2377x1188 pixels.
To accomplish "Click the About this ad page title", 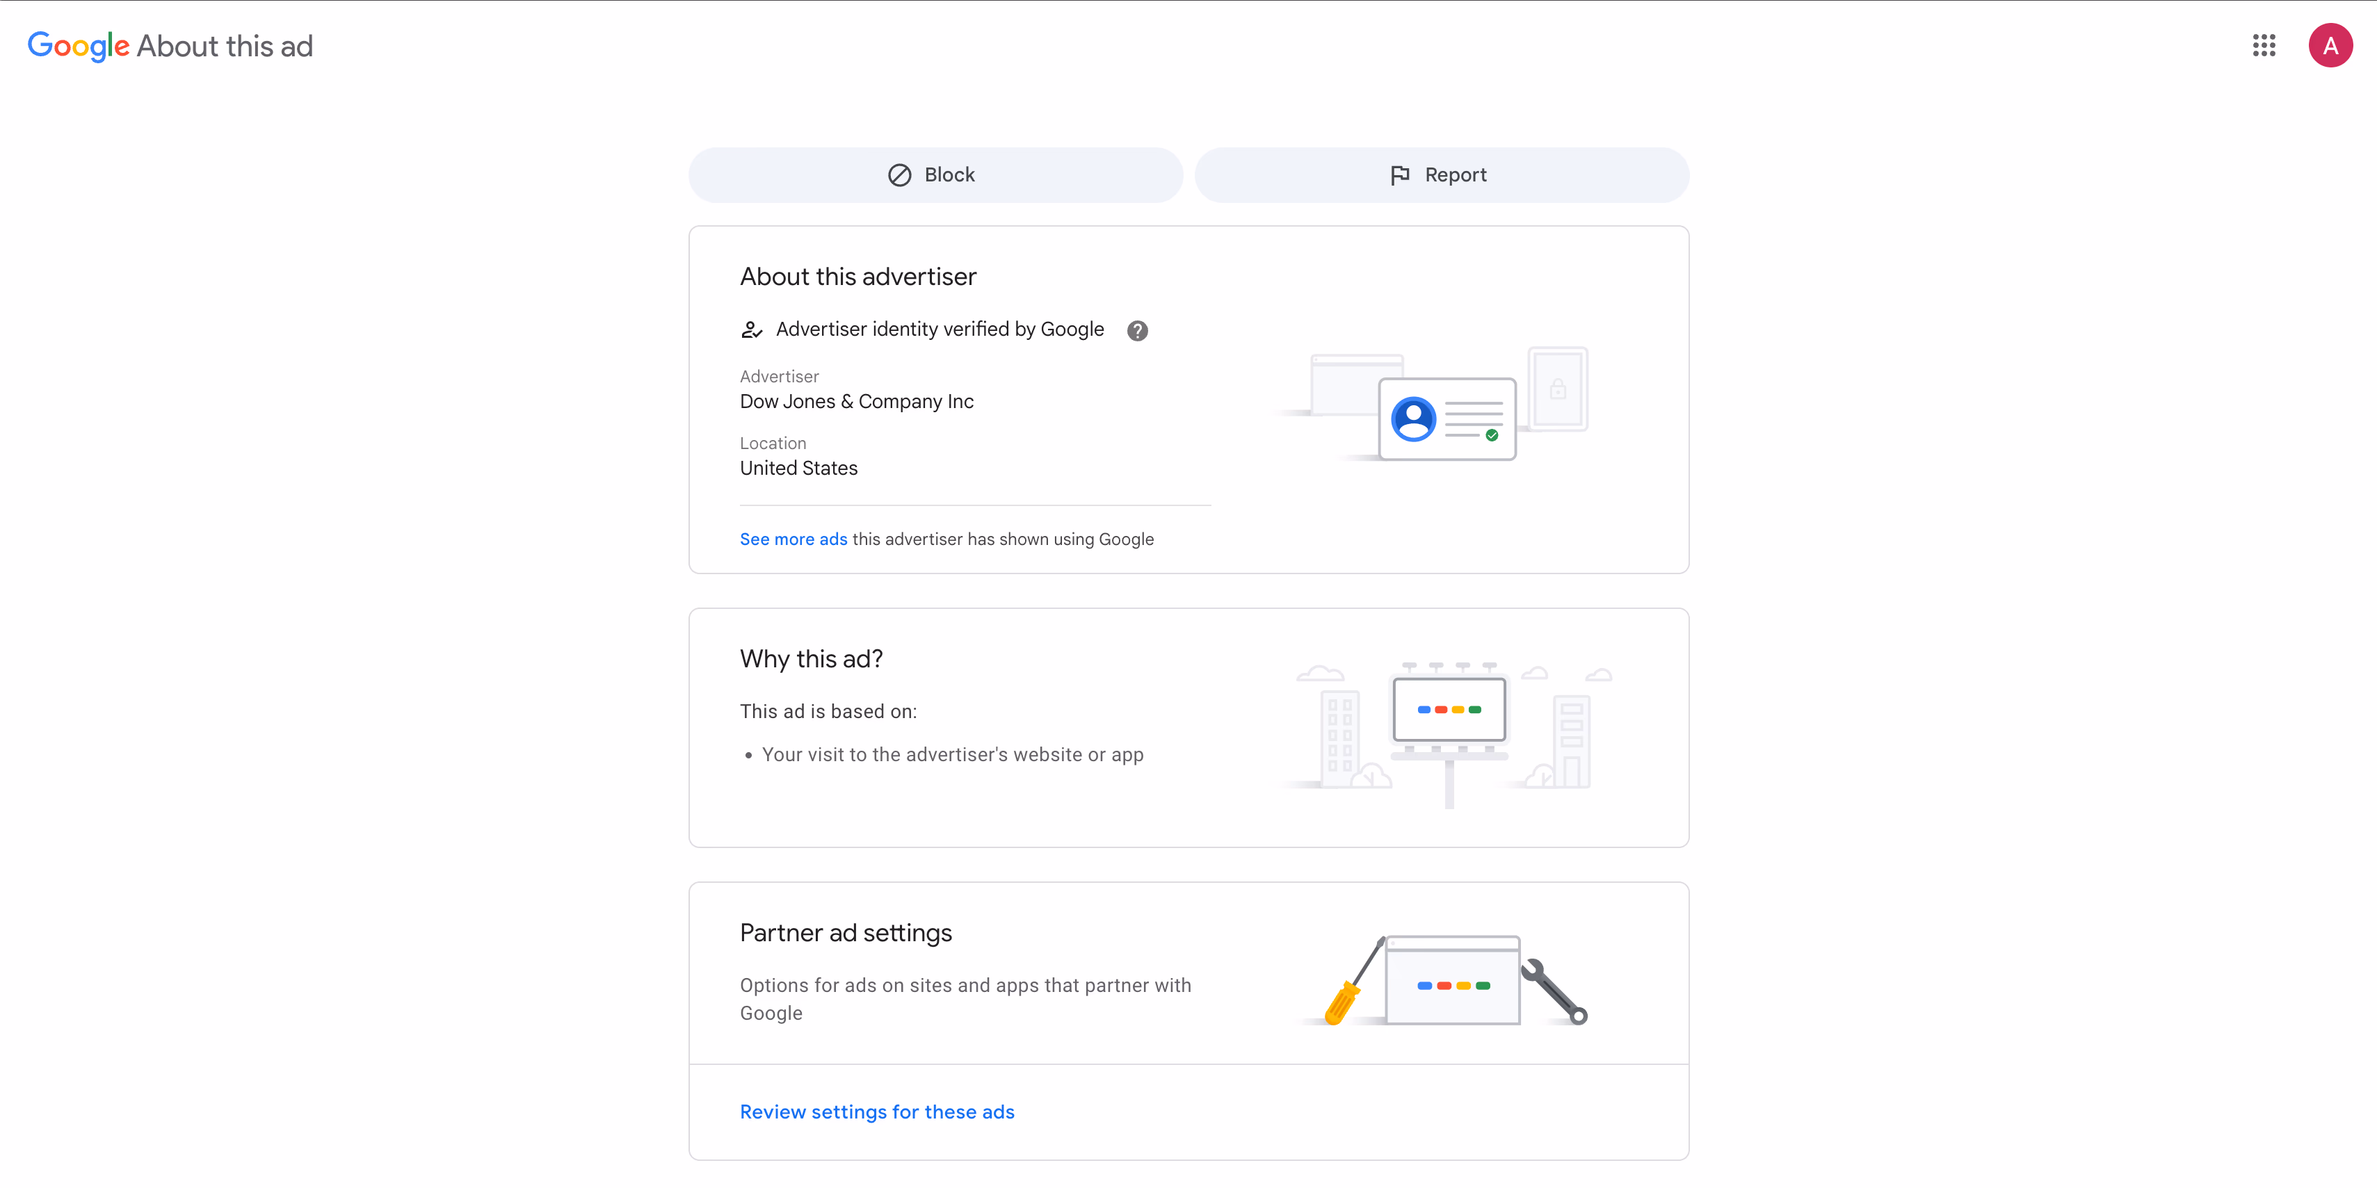I will point(224,46).
